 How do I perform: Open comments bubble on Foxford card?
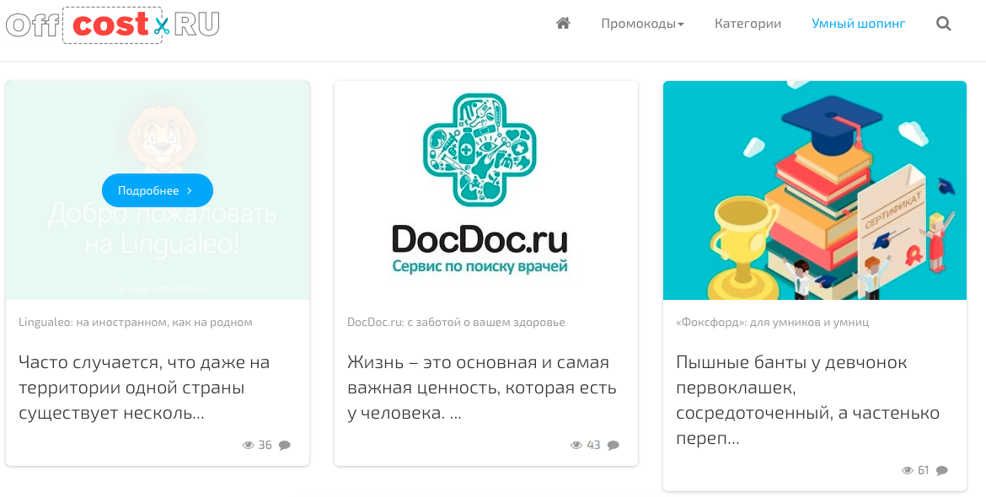point(941,470)
